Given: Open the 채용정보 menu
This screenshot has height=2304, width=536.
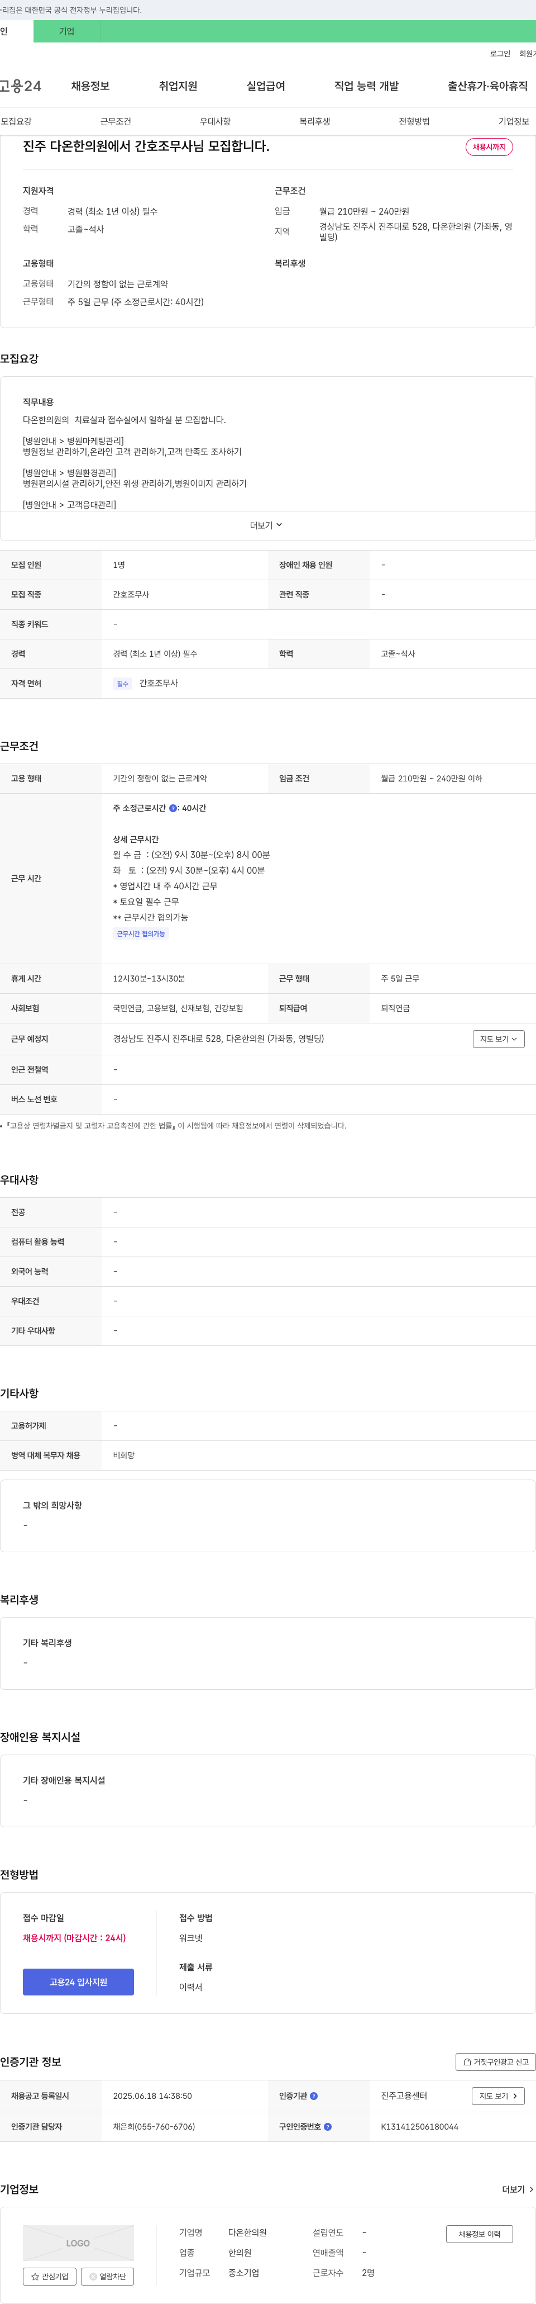Looking at the screenshot, I should [90, 86].
